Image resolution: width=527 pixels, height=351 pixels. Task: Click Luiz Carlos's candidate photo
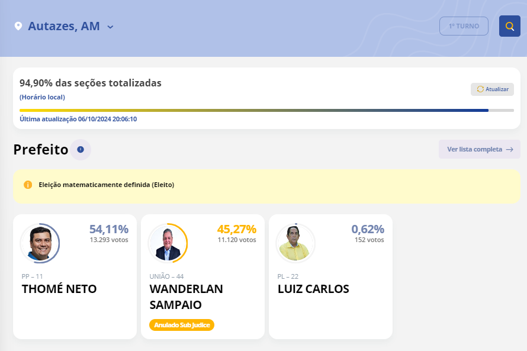(x=295, y=243)
